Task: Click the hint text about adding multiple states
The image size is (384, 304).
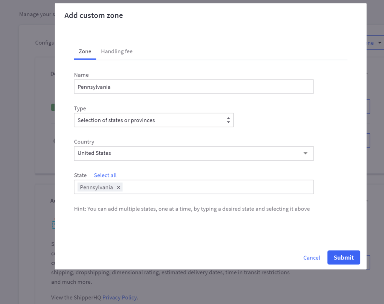Action: [x=192, y=209]
